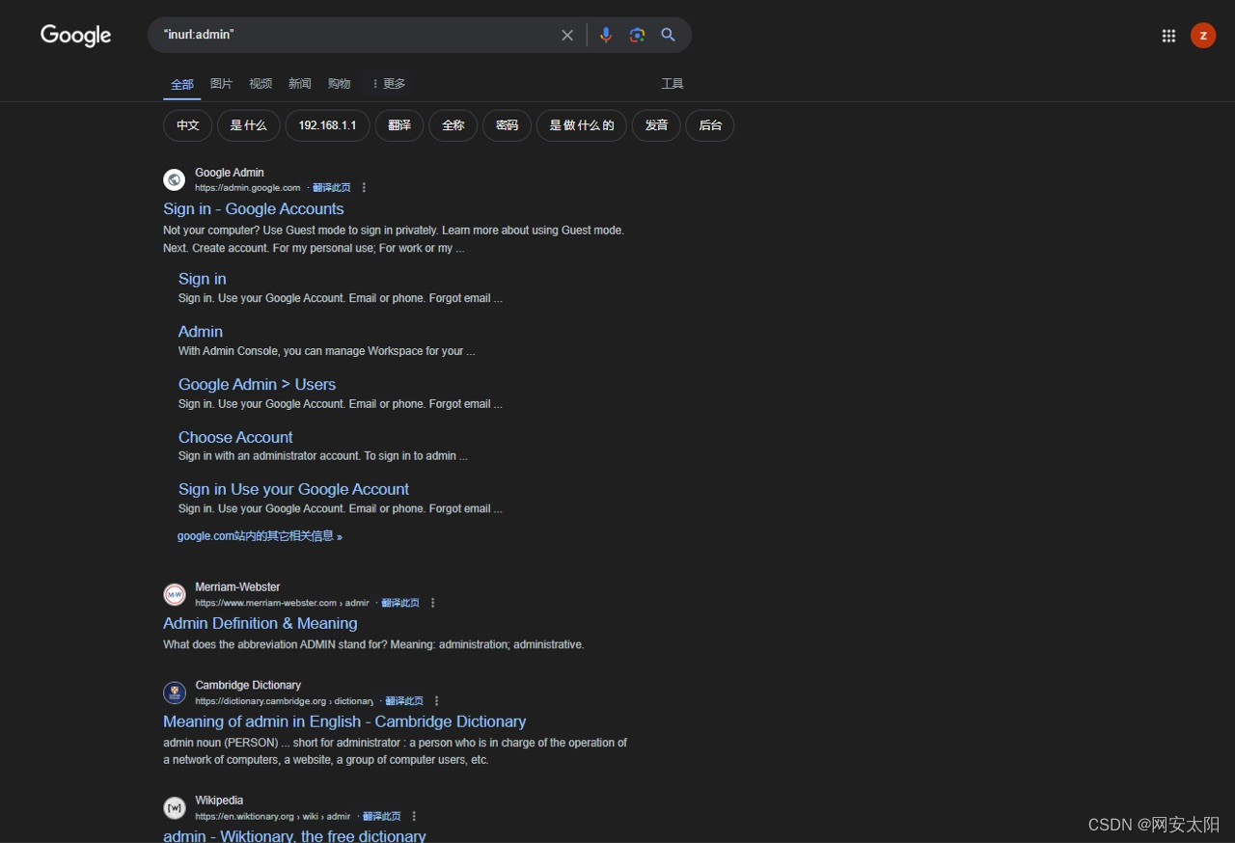Screen dimensions: 1235x843
Task: Select the 全部 results tab
Action: point(182,85)
